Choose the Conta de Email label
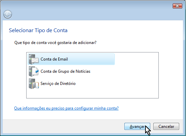 pos(54,59)
